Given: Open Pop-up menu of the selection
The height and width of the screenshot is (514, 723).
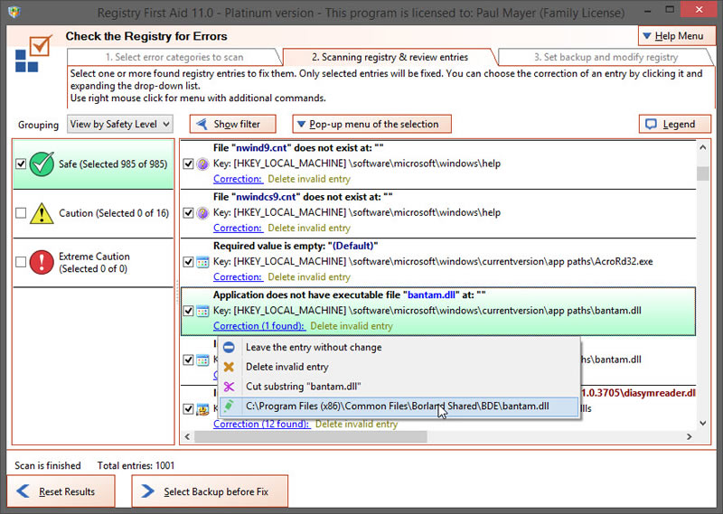Looking at the screenshot, I should [371, 124].
